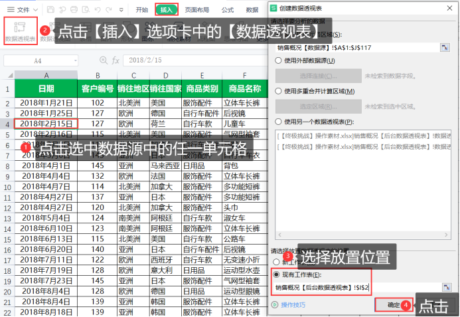The width and height of the screenshot is (460, 317).
Task: Switch to the 公式 tab
Action: pos(228,10)
